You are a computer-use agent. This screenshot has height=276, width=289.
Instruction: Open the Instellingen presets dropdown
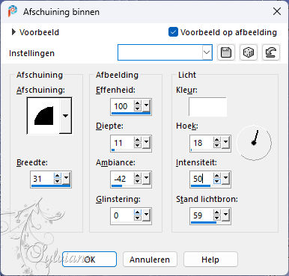207,52
